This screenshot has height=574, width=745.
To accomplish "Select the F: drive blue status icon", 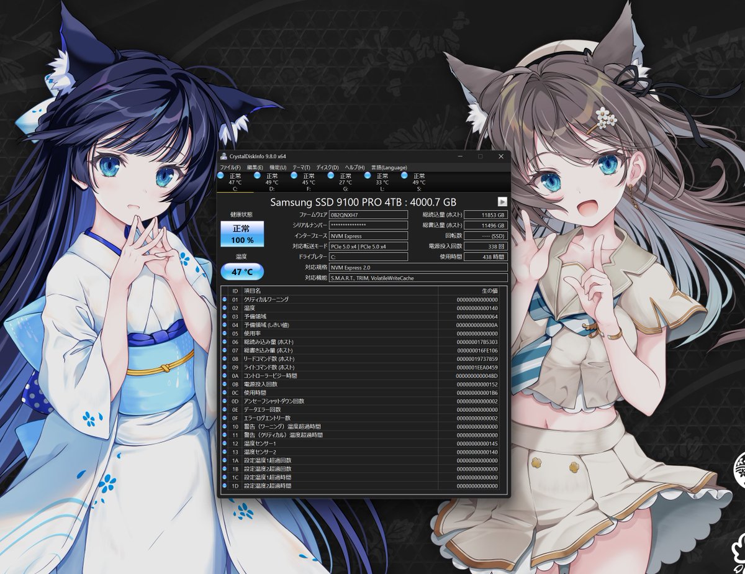I will [x=294, y=175].
